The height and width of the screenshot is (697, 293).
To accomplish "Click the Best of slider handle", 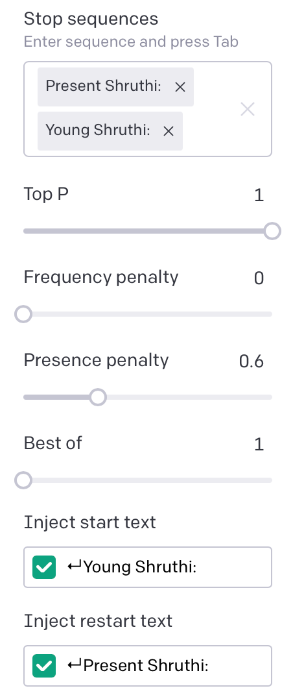I will click(23, 480).
